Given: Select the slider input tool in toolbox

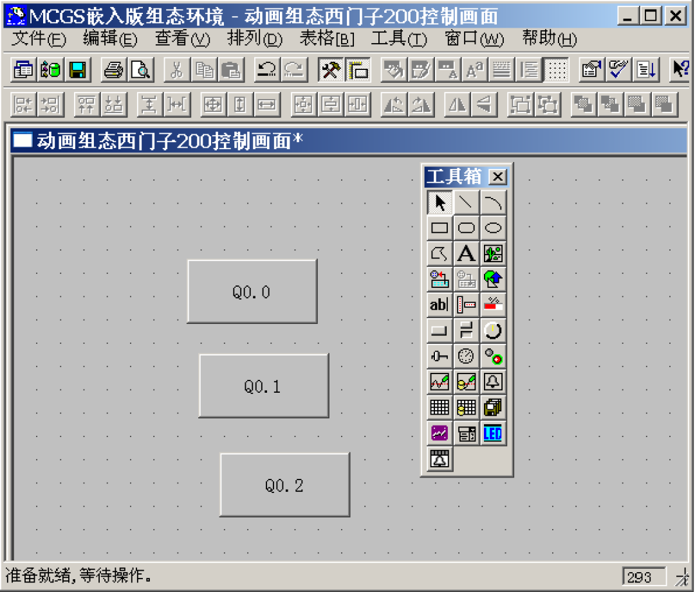Looking at the screenshot, I should click(440, 356).
